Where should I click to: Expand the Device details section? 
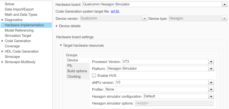pyautogui.click(x=57, y=26)
